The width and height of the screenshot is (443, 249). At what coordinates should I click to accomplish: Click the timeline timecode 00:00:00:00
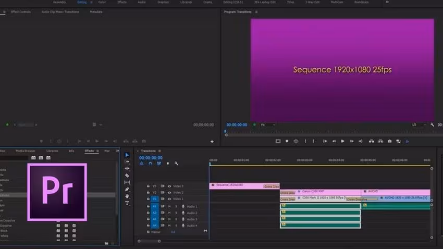(x=151, y=158)
